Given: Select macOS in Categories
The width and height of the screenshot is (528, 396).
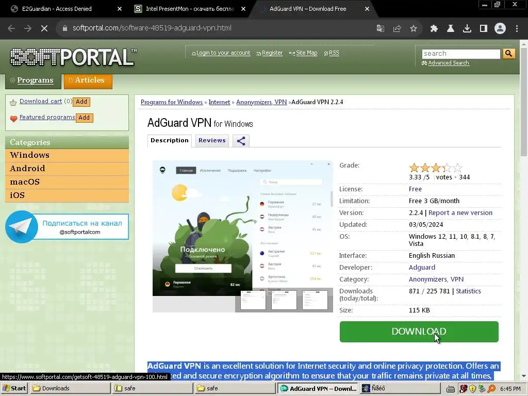Looking at the screenshot, I should [67, 182].
